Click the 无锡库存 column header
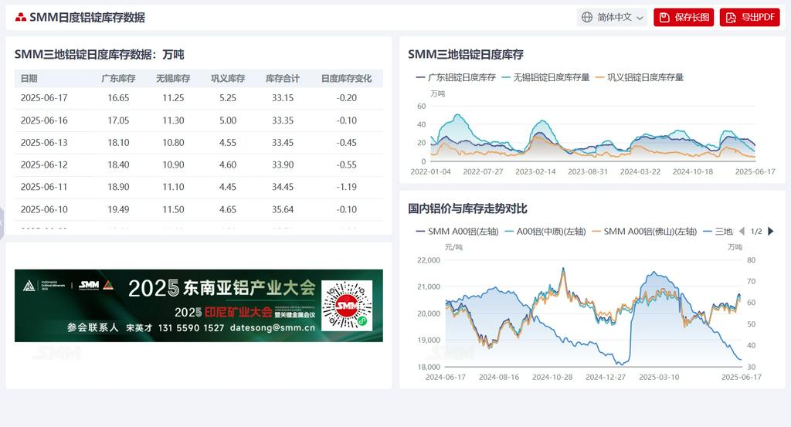Image resolution: width=791 pixels, height=427 pixels. [x=173, y=78]
